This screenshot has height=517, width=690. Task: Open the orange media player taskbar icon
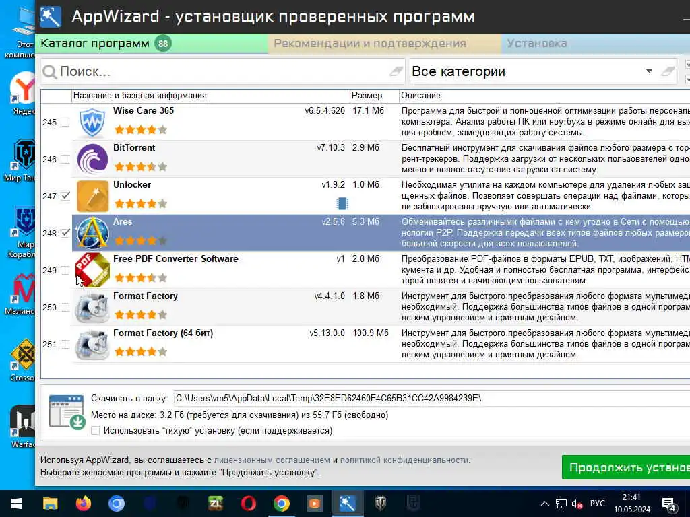click(314, 504)
